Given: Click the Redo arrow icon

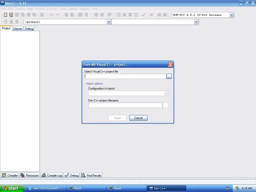Looking at the screenshot, I should [x=57, y=15].
